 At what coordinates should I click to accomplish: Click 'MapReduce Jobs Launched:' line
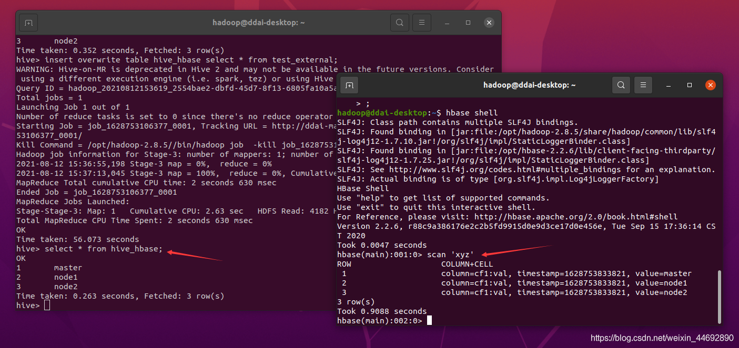coord(73,202)
